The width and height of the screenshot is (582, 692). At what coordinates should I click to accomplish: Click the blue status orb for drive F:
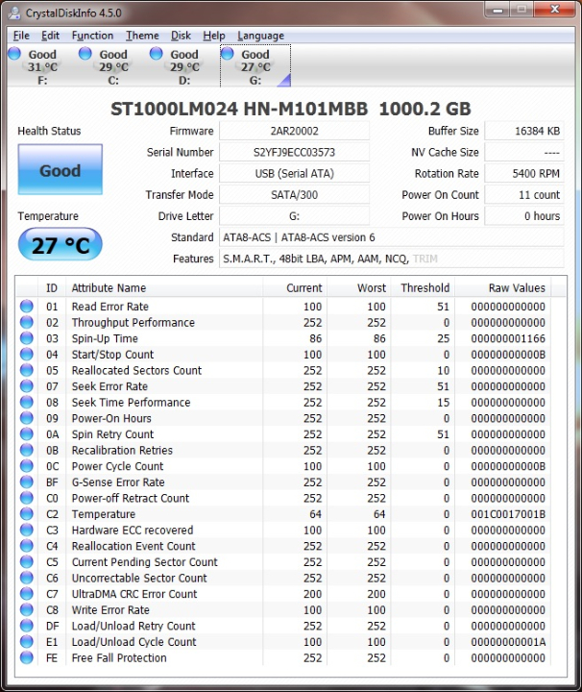click(x=14, y=54)
